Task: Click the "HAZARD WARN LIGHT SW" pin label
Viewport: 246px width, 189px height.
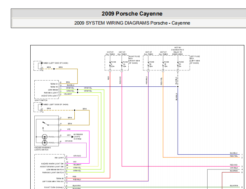Action: (x=52, y=164)
